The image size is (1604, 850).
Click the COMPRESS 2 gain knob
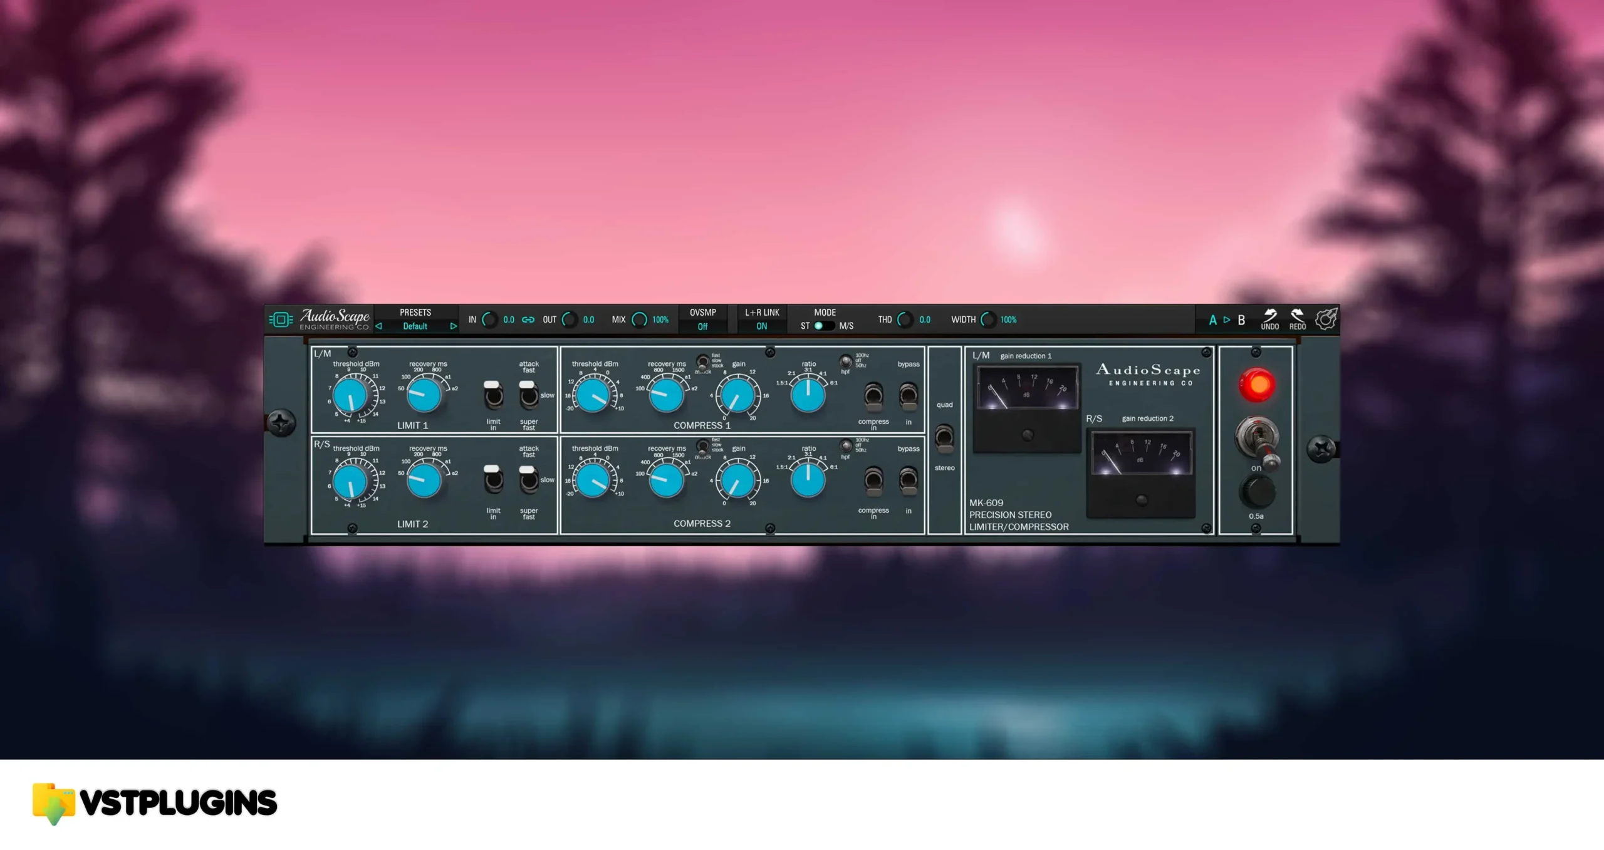click(x=737, y=480)
